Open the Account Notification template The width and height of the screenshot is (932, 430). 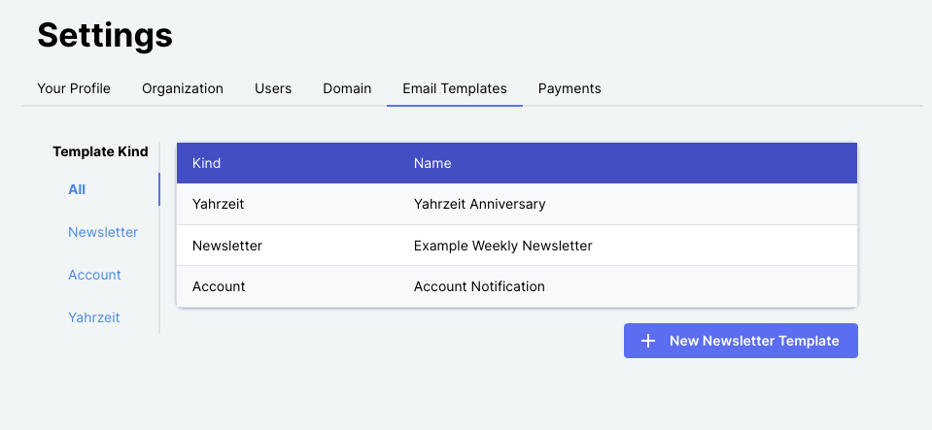coord(479,286)
